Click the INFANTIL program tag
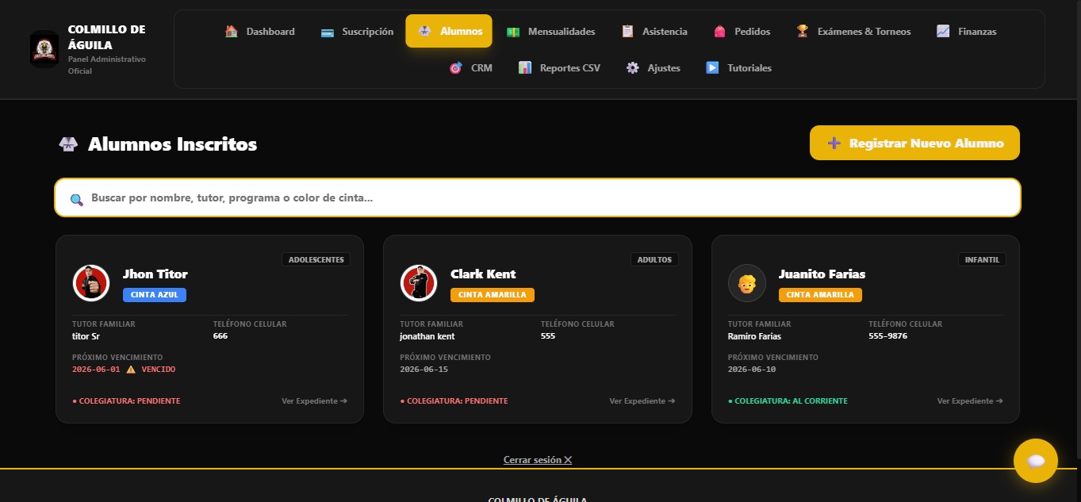This screenshot has width=1081, height=502. click(983, 259)
